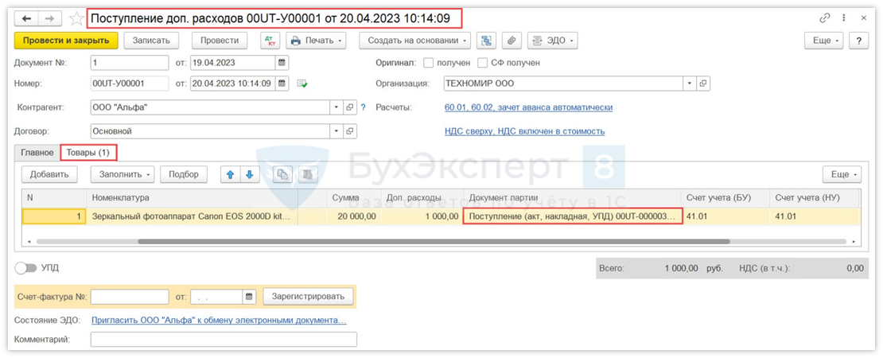This screenshot has height=358, width=883.
Task: Click Зарегистрировать invoice button
Action: point(308,296)
